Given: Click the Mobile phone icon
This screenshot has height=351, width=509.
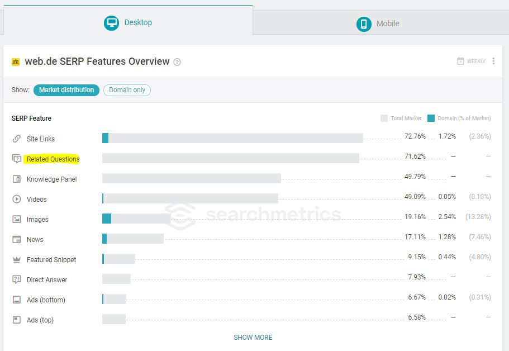Looking at the screenshot, I should [364, 25].
